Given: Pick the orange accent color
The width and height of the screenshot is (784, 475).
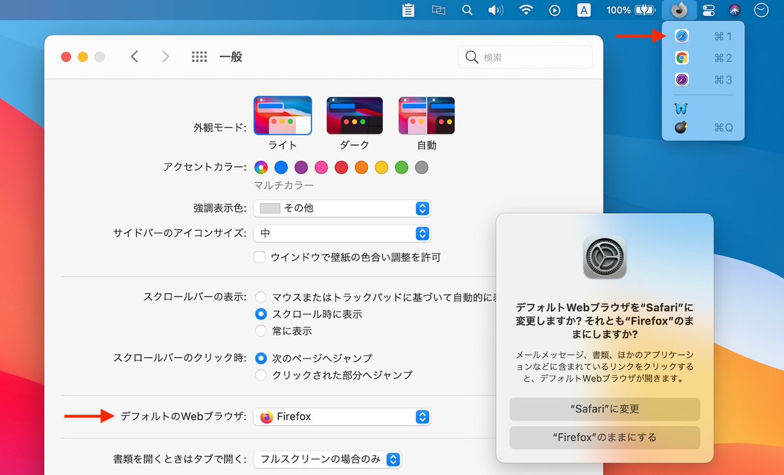Looking at the screenshot, I should [x=361, y=167].
